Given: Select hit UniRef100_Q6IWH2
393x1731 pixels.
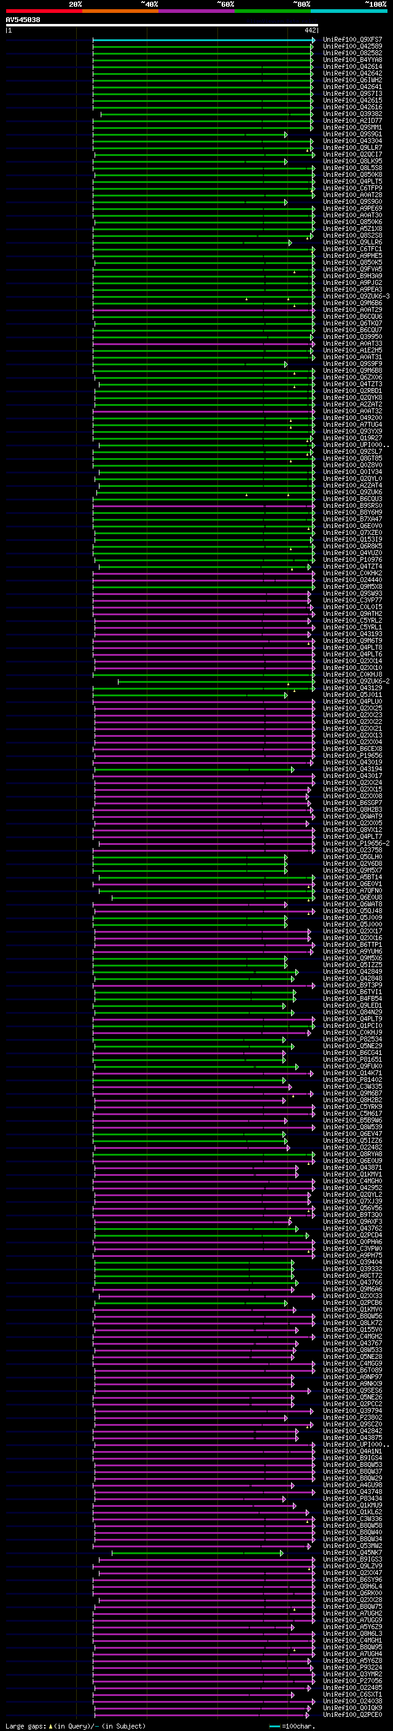Looking at the screenshot, I should [x=352, y=80].
